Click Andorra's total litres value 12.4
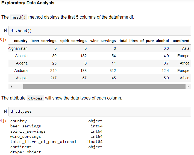The width and height of the screenshot is (194, 155). tap(165, 71)
